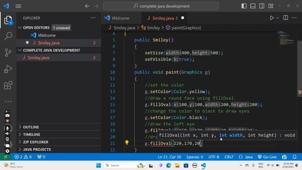Click the command center search box
302x170 pixels.
[161, 6]
